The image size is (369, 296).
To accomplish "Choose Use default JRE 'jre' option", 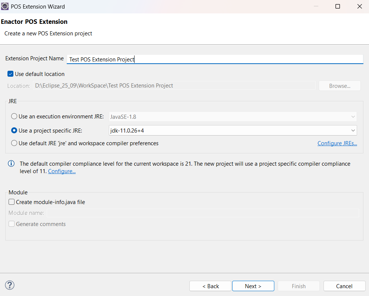I will tap(14, 143).
